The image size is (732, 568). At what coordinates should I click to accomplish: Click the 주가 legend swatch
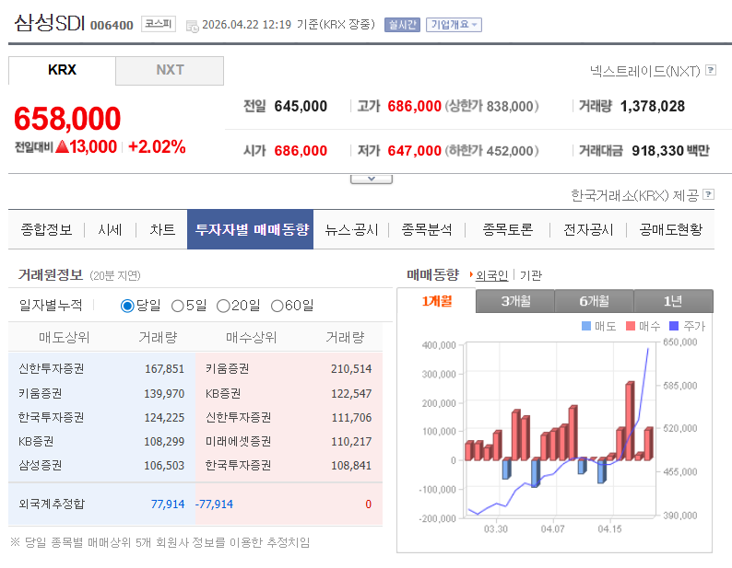tap(674, 326)
